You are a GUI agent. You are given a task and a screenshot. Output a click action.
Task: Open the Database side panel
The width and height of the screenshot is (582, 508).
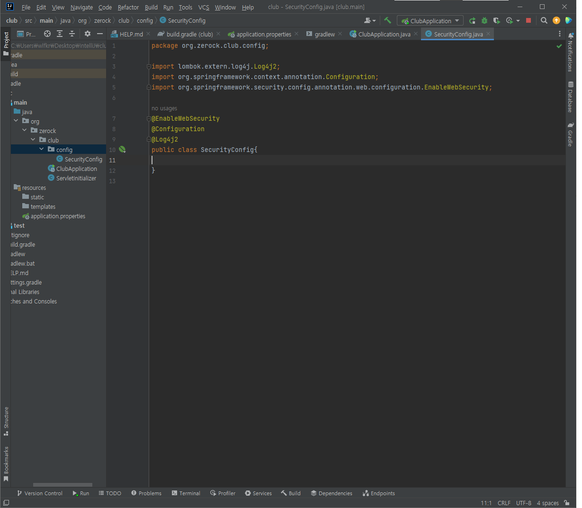click(x=570, y=97)
